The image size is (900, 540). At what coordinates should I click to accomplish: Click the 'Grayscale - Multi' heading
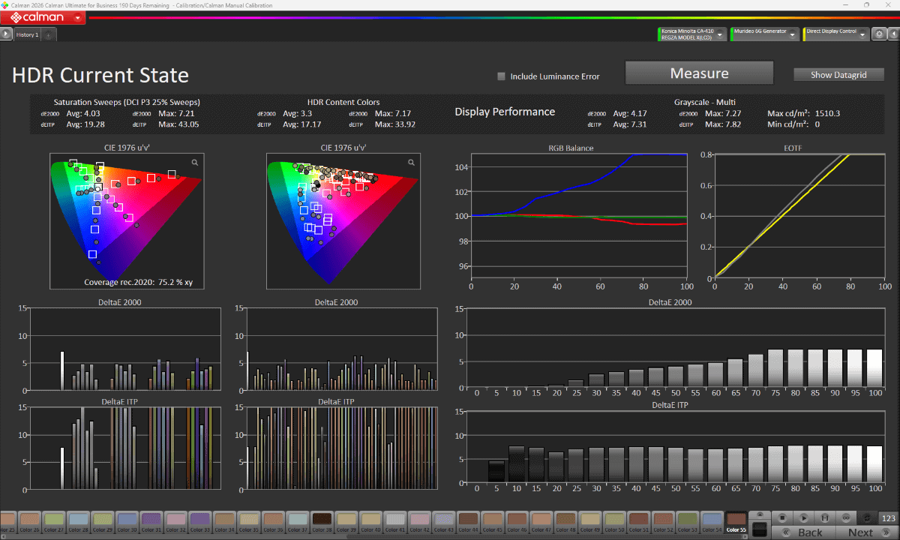(x=705, y=102)
